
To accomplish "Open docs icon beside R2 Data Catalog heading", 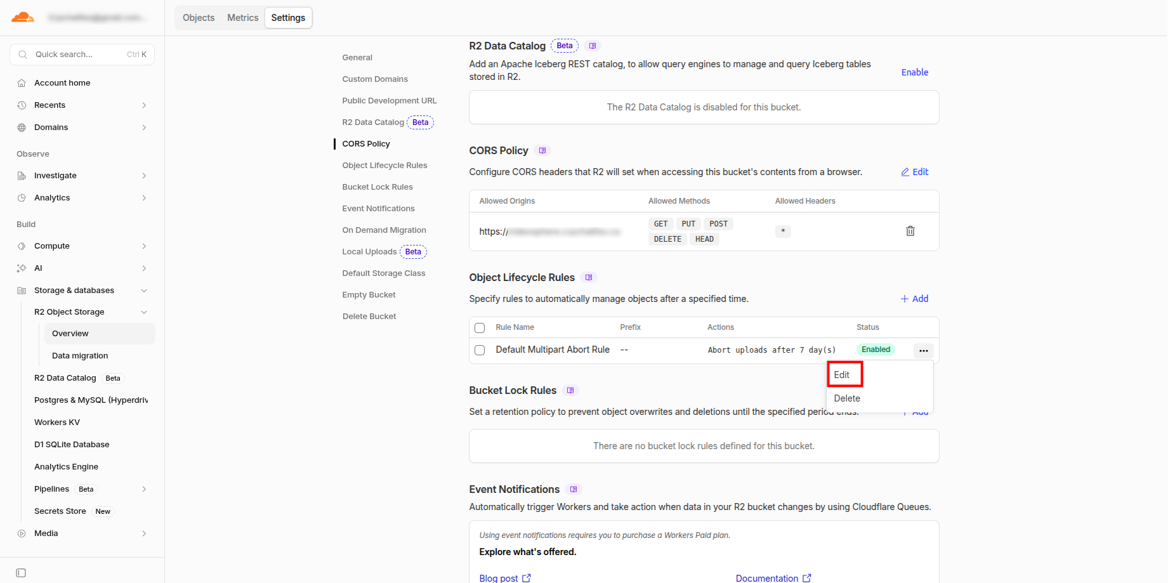I will [593, 46].
